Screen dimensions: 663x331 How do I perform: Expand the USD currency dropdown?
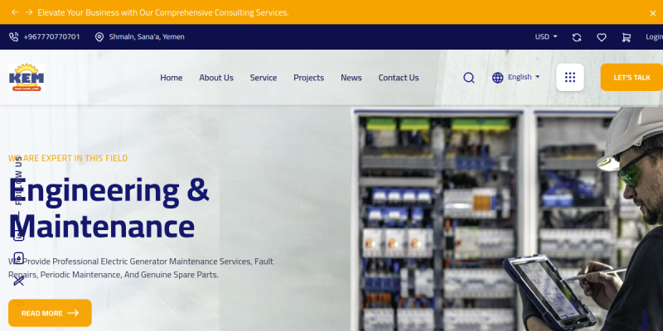(546, 36)
